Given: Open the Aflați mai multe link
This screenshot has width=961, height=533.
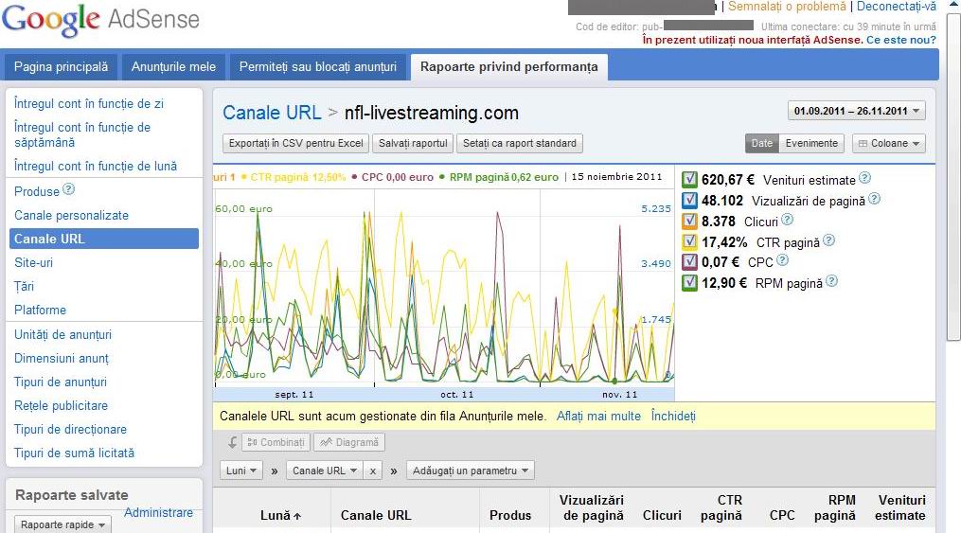Looking at the screenshot, I should pyautogui.click(x=598, y=416).
